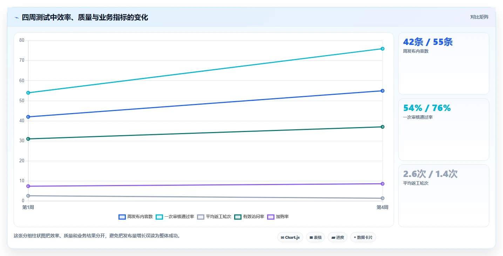Click the icon inside the 进度 tag
The width and height of the screenshot is (503, 256).
(333, 238)
